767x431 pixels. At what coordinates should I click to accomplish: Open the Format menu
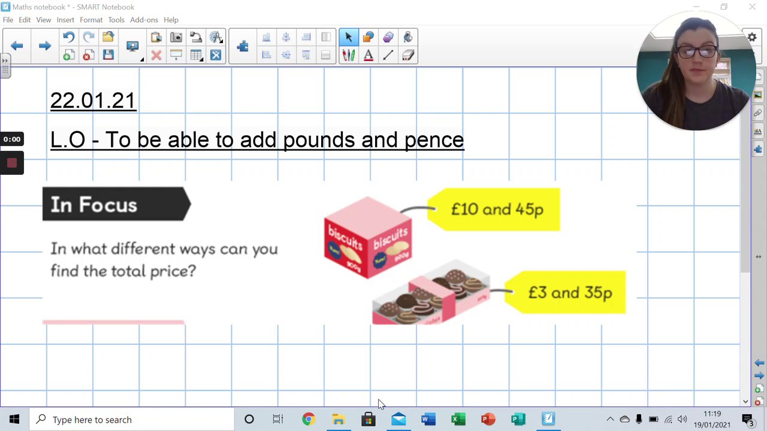tap(91, 20)
